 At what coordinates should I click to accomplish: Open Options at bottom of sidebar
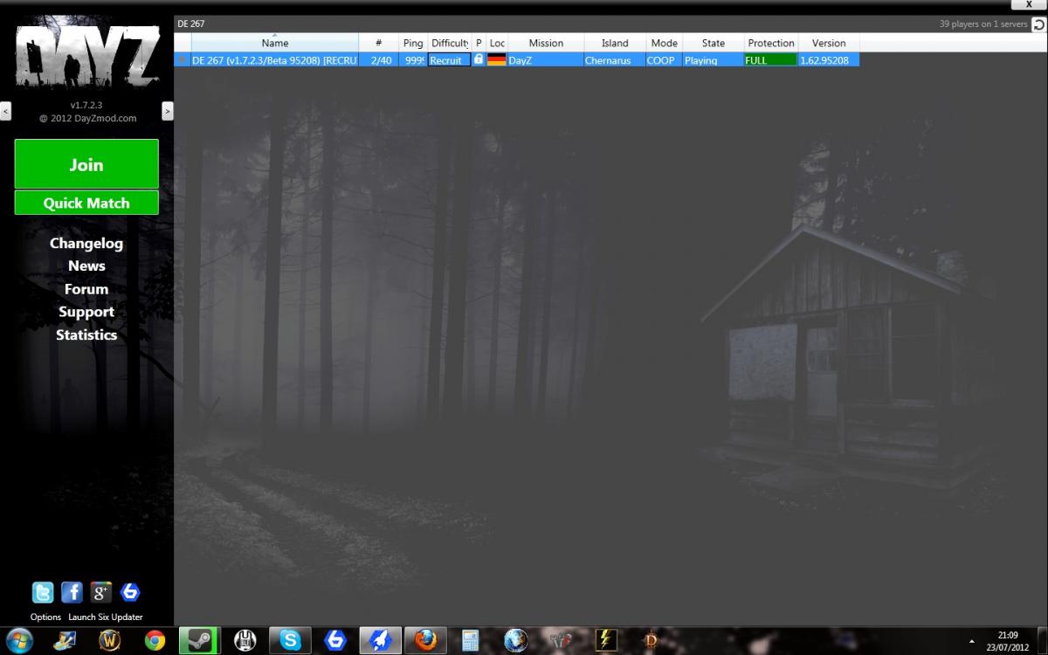point(45,617)
